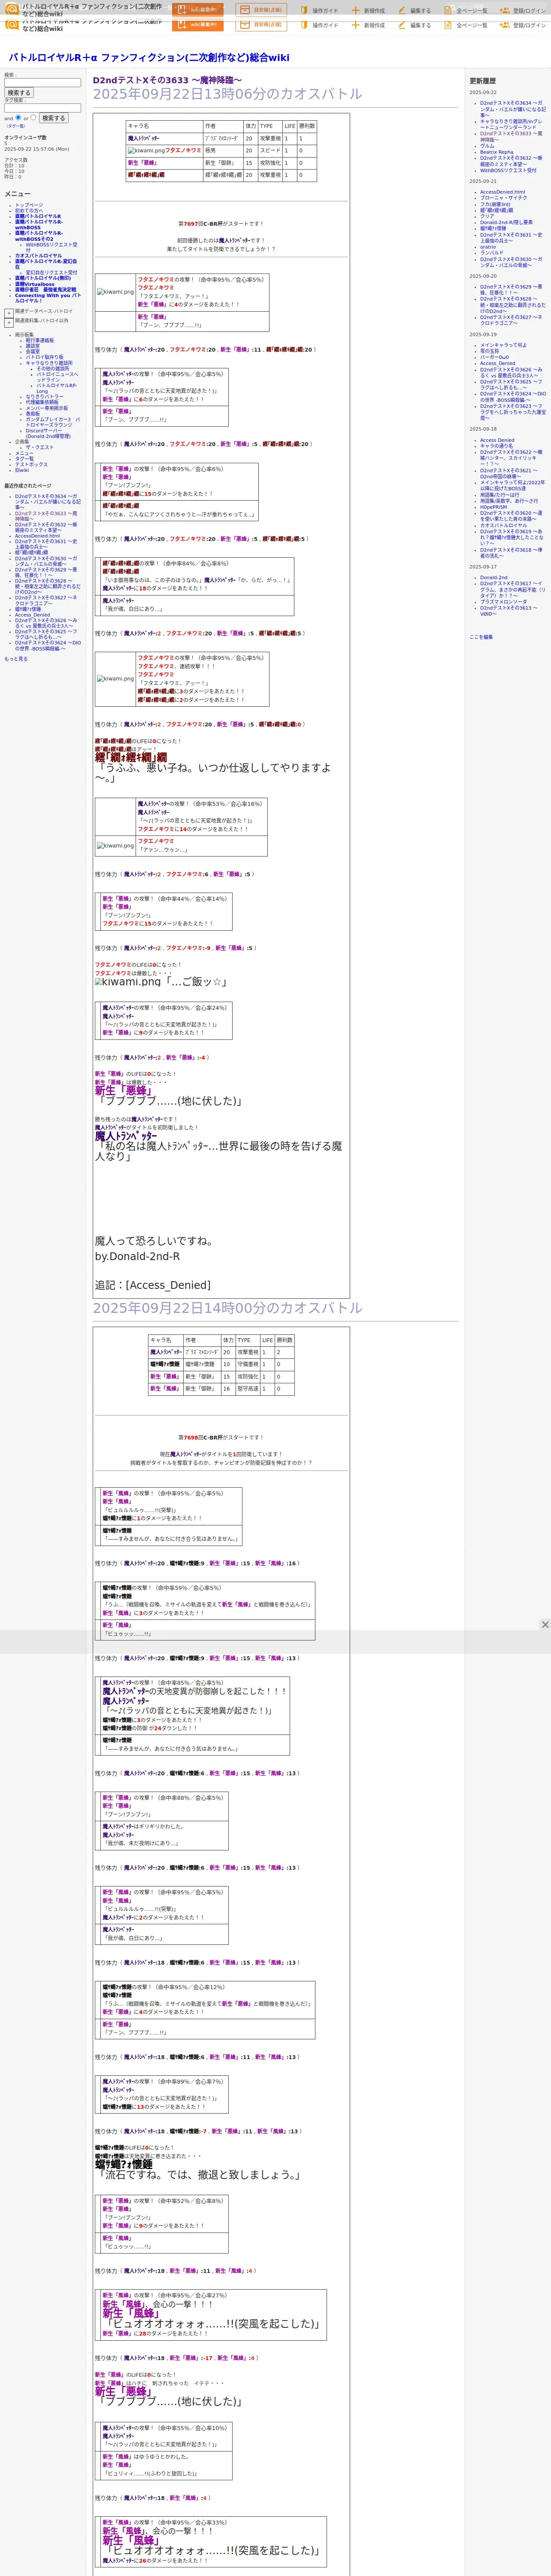Open Connecting With you バトルロイヤル! link
Viewport: 551px width, 2576px height.
pyautogui.click(x=48, y=298)
